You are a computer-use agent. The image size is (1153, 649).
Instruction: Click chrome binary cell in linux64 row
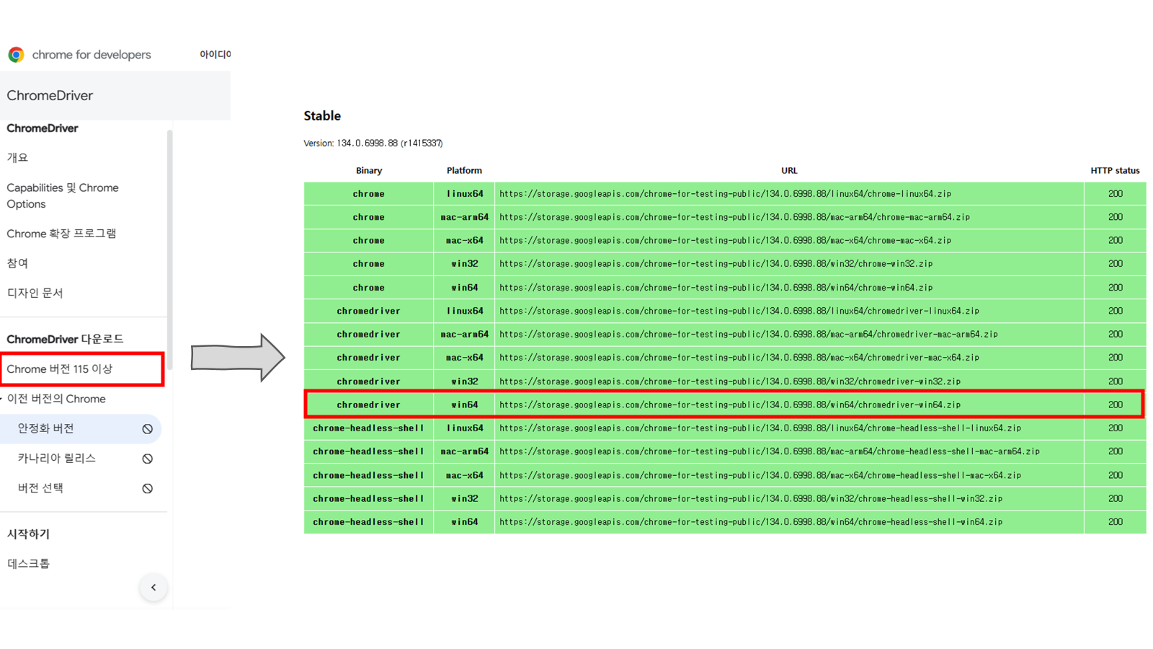point(368,194)
